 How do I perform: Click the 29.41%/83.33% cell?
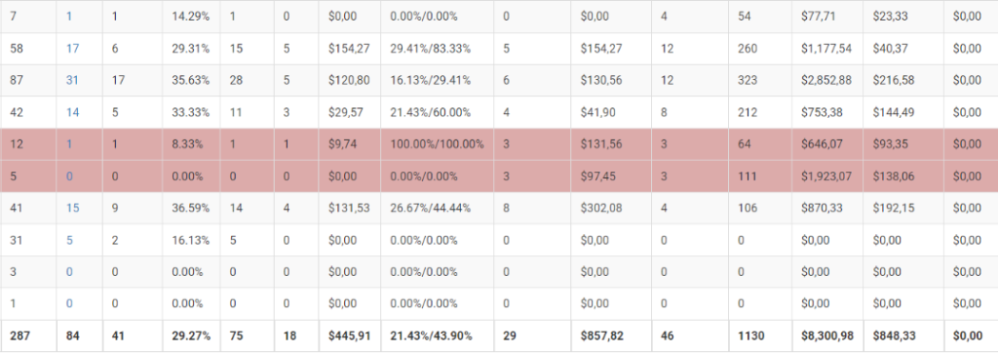[x=438, y=49]
